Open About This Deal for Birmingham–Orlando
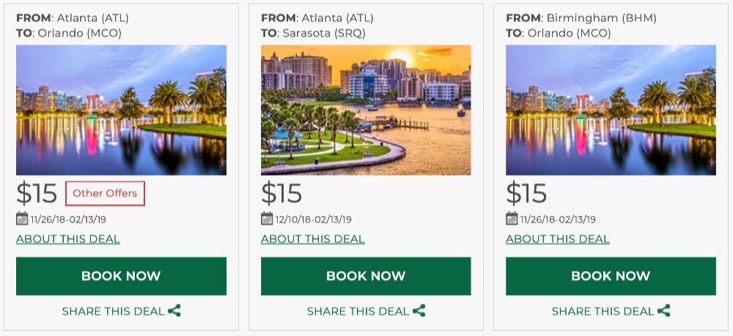This screenshot has height=336, width=733. pos(558,239)
